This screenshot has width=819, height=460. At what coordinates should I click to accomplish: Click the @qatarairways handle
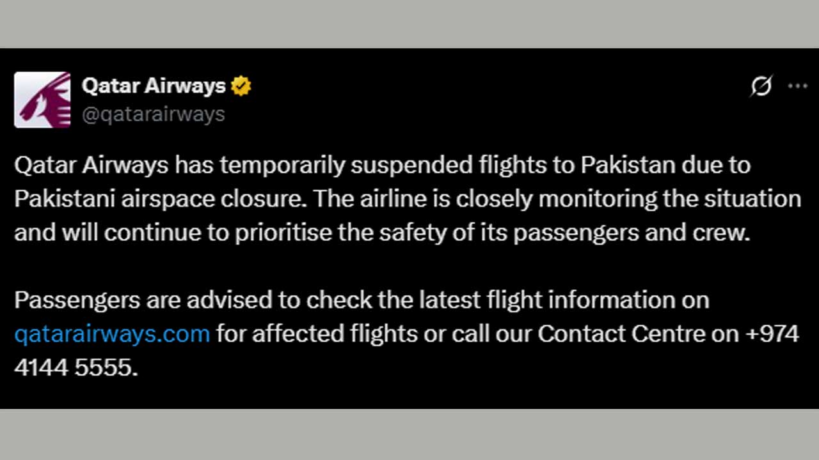click(x=154, y=114)
